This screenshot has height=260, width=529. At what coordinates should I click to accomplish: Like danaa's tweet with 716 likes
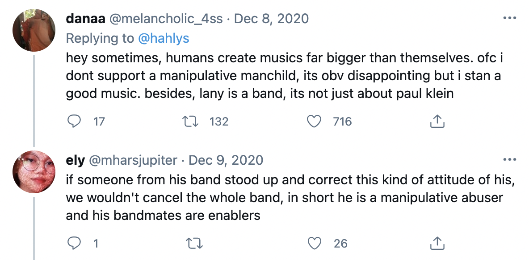(315, 121)
